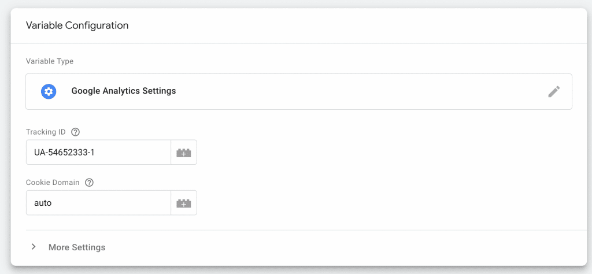Select the Google Analytics Settings type name
The height and width of the screenshot is (274, 592).
click(x=124, y=91)
